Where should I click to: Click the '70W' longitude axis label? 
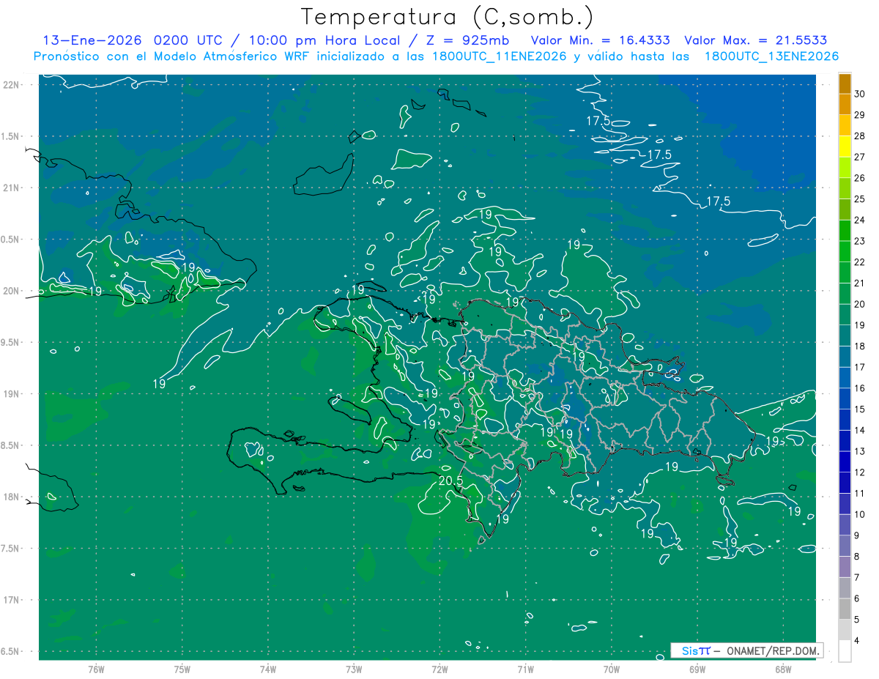[611, 669]
